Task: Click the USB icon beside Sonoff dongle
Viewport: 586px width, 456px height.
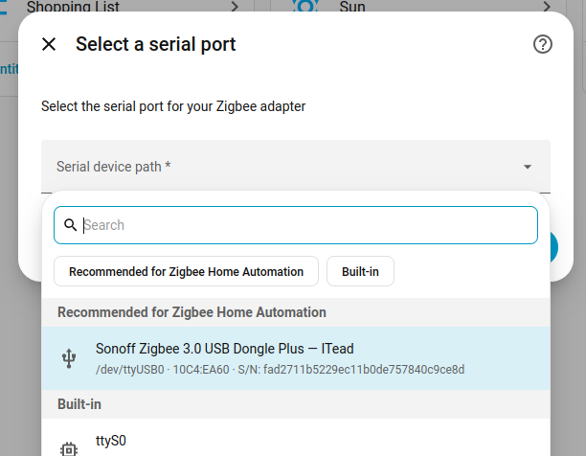Action: pos(69,358)
